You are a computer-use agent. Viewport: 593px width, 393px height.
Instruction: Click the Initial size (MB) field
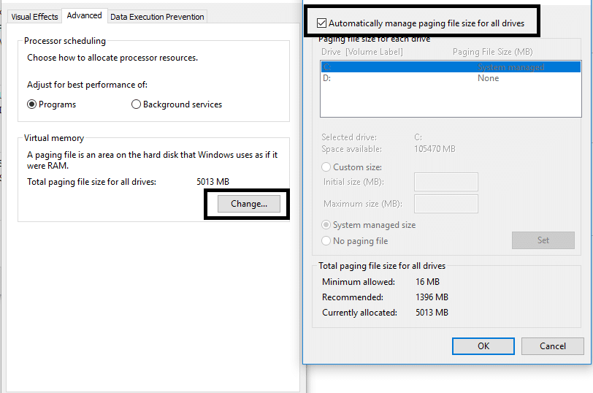[x=445, y=182]
